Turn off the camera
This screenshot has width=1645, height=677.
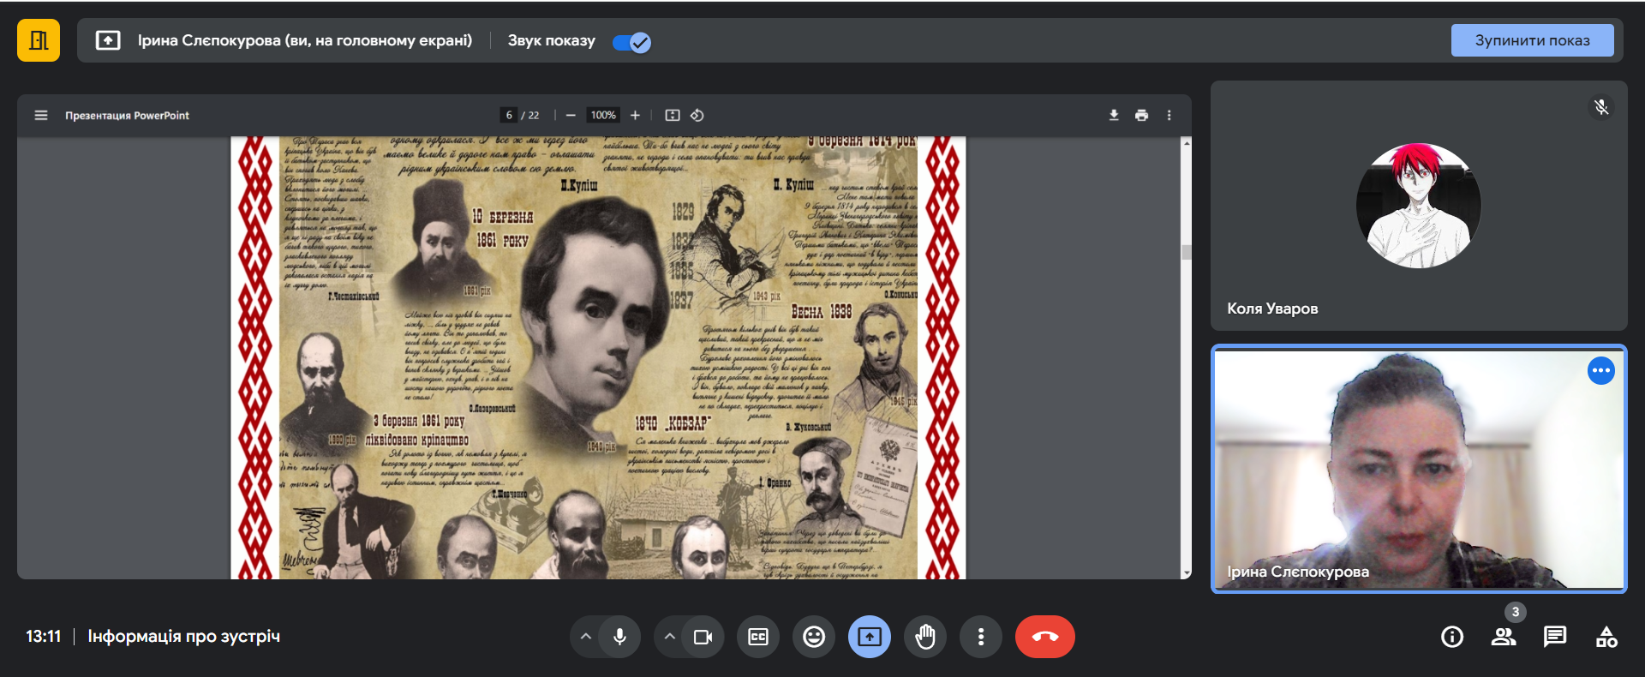(703, 637)
